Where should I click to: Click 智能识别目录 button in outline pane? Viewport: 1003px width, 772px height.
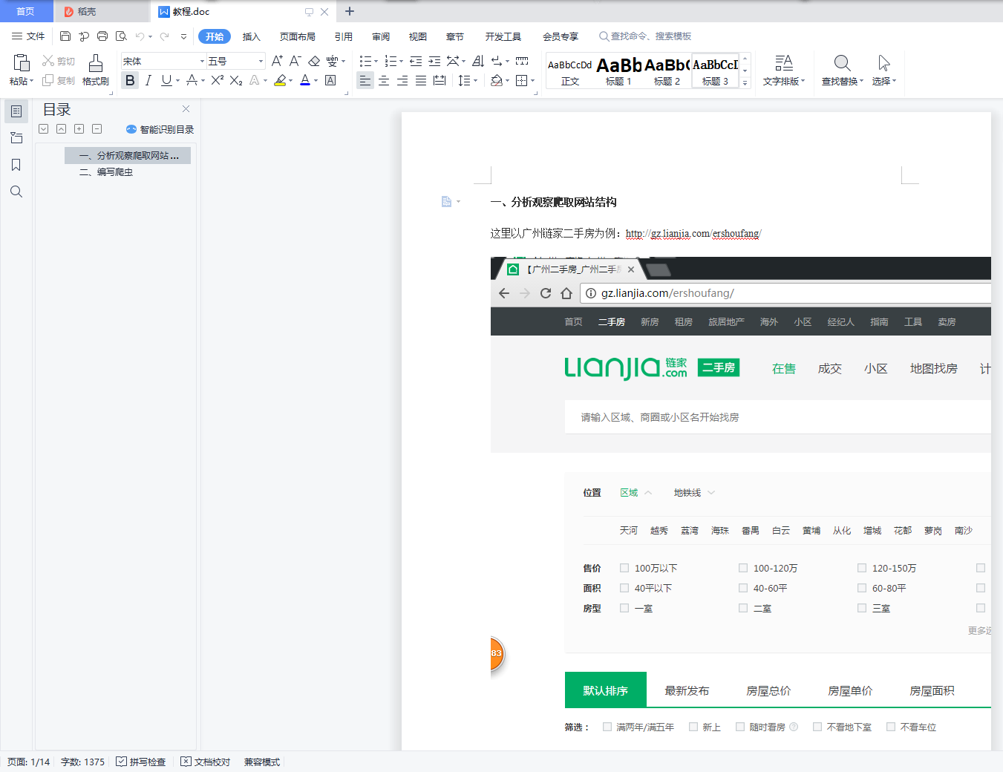160,129
